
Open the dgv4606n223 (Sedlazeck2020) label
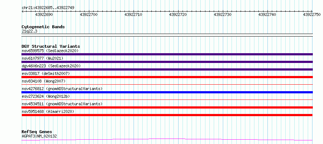tap(51, 66)
